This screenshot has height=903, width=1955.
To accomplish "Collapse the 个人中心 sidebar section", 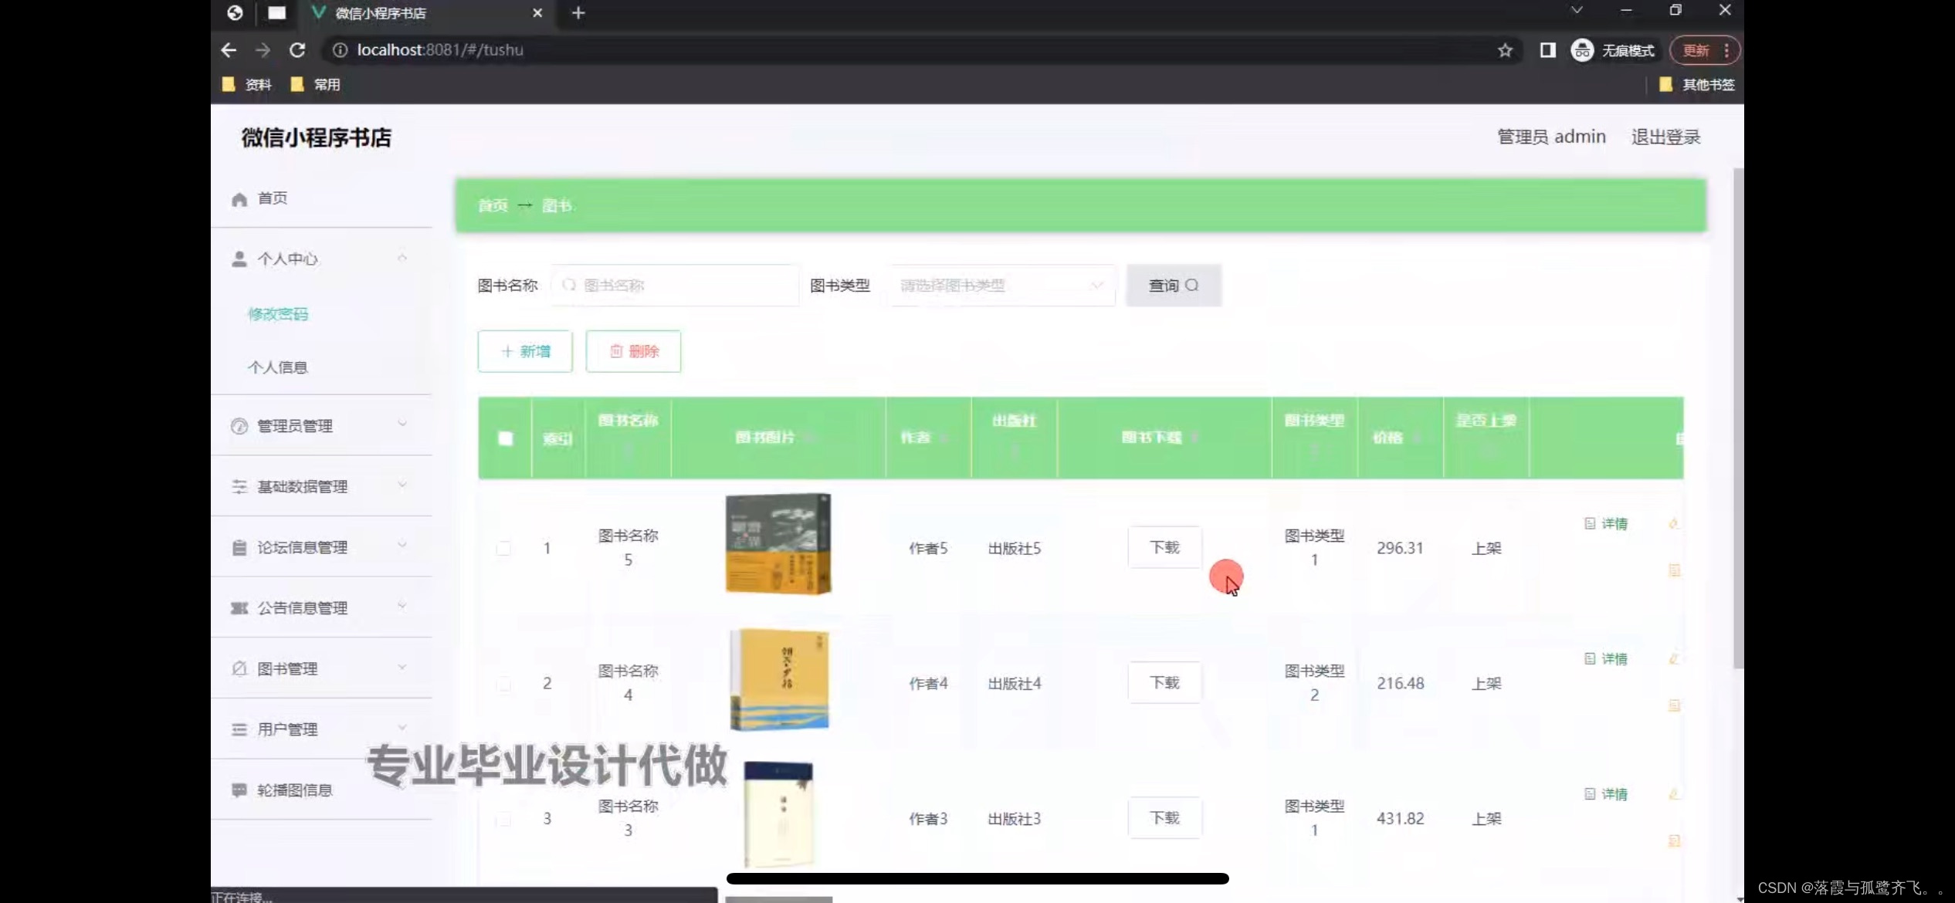I will [x=321, y=259].
